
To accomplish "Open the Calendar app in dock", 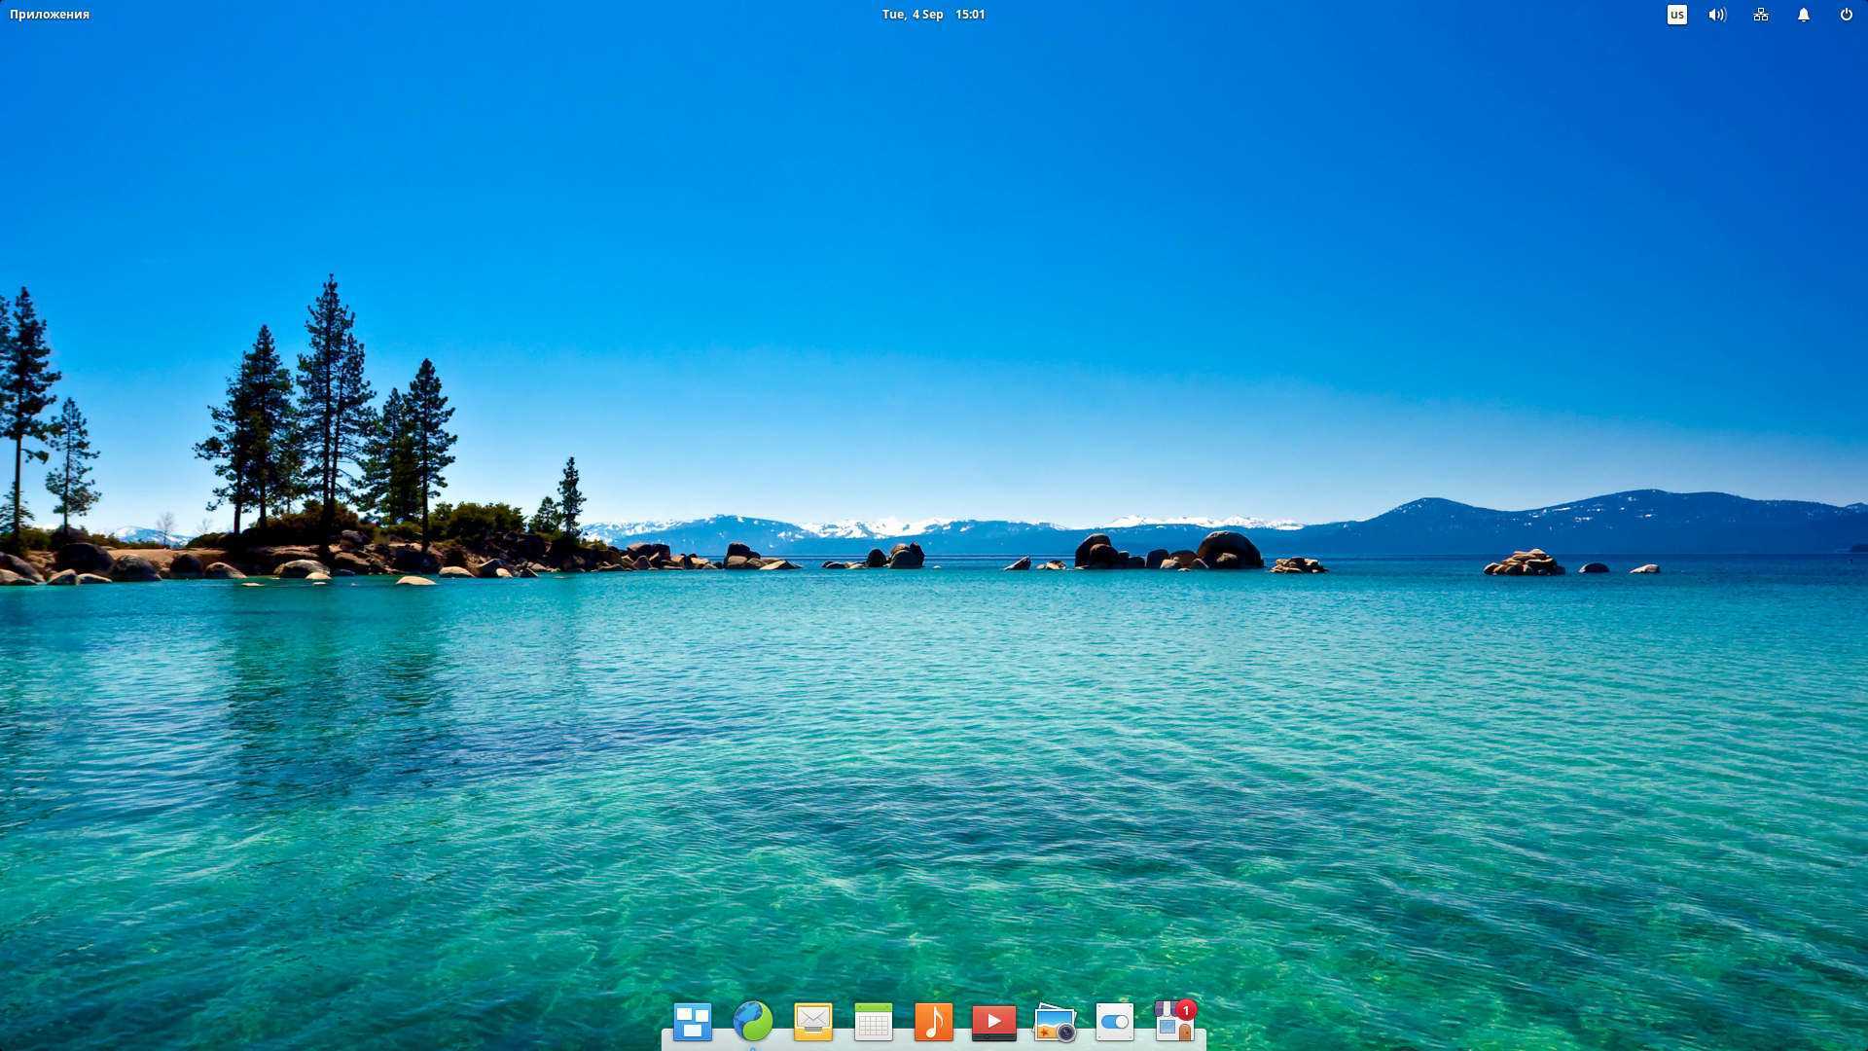I will (874, 1022).
